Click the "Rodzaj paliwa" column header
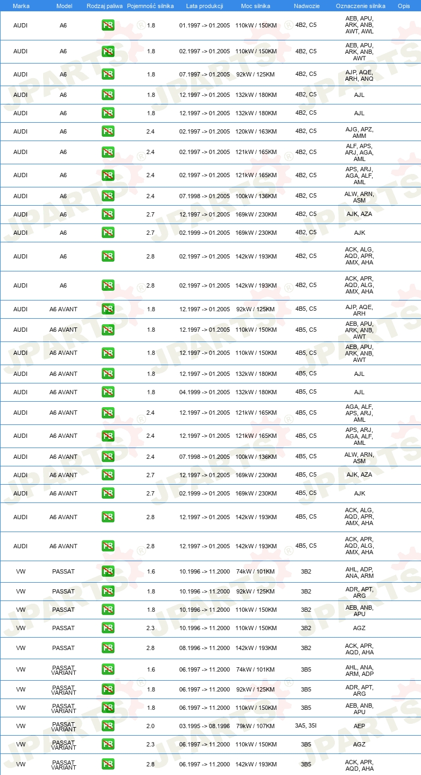This screenshot has height=775, width=421. 104,6
